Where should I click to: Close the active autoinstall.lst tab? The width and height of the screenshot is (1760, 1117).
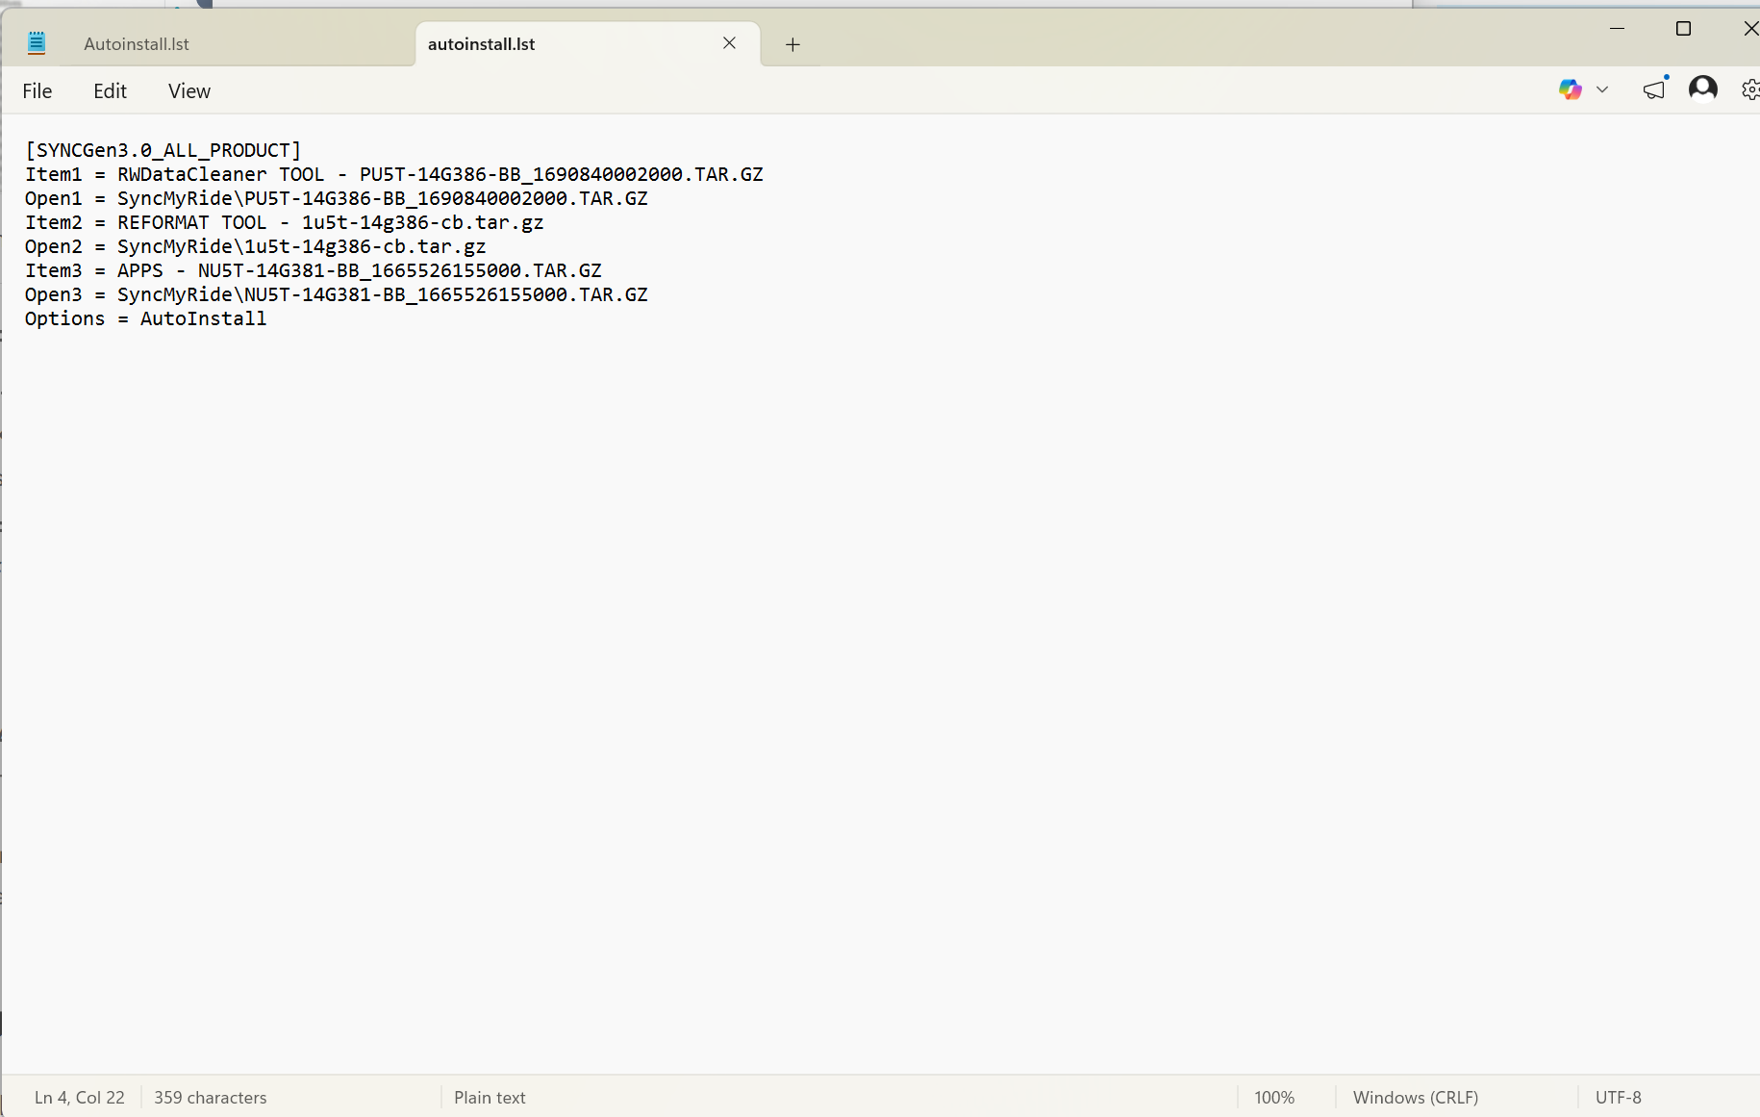point(729,43)
